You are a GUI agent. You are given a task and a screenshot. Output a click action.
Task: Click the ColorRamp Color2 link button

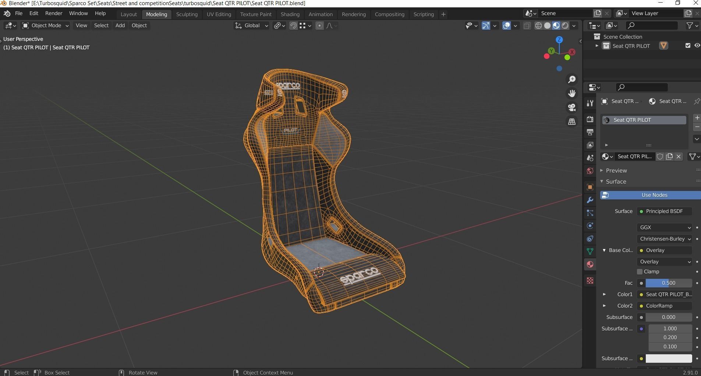pyautogui.click(x=665, y=306)
